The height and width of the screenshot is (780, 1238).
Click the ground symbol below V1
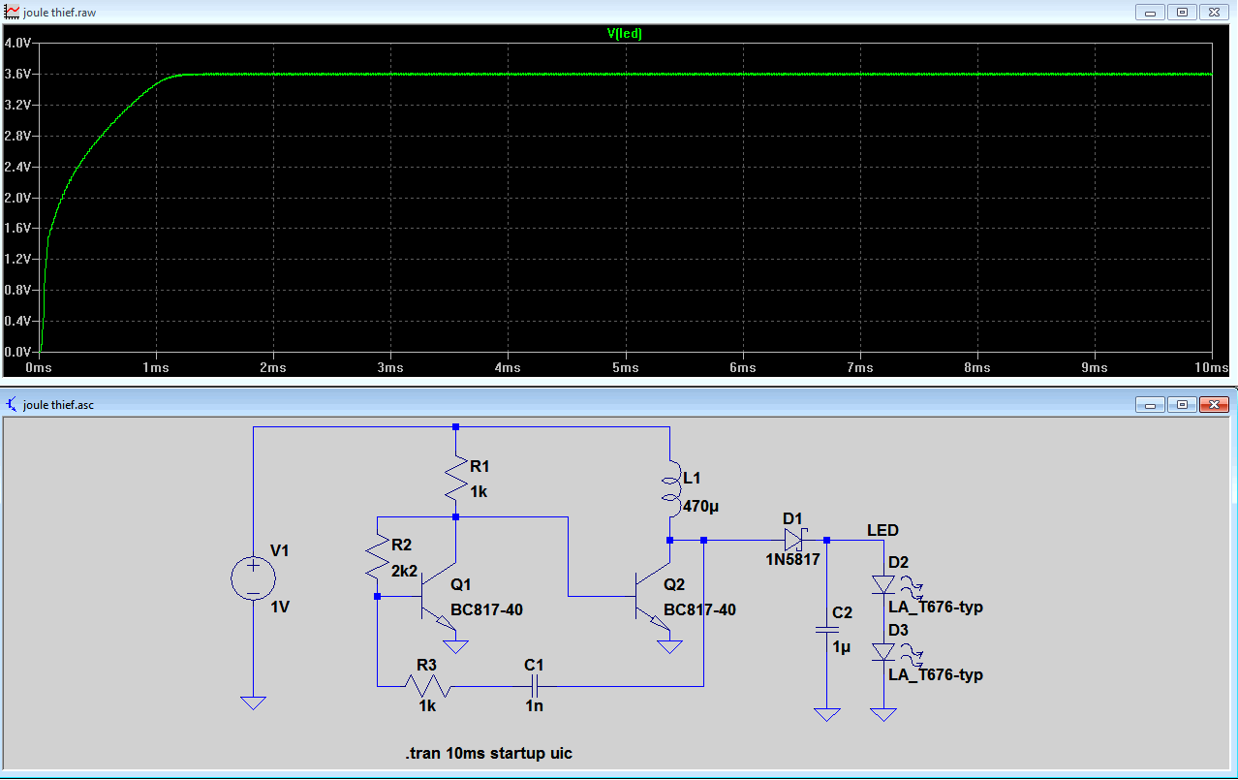pyautogui.click(x=253, y=702)
